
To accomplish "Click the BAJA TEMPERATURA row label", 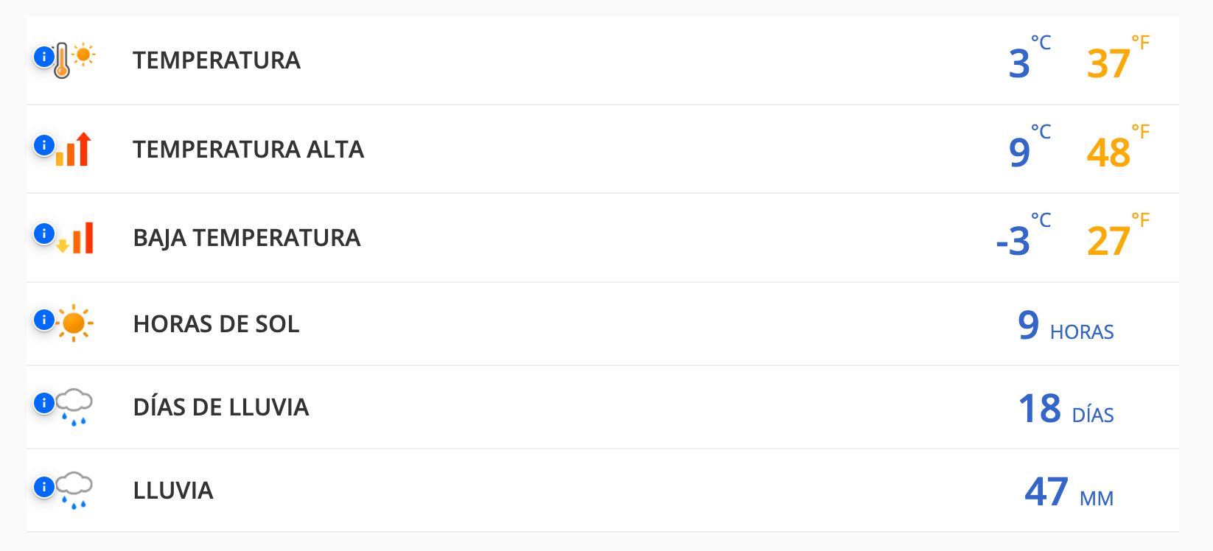I will tap(247, 238).
